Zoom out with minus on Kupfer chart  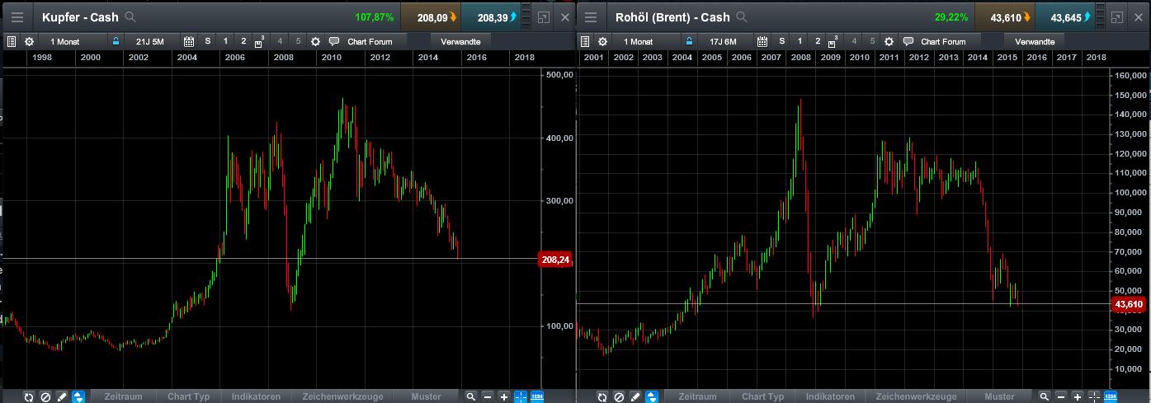[487, 396]
